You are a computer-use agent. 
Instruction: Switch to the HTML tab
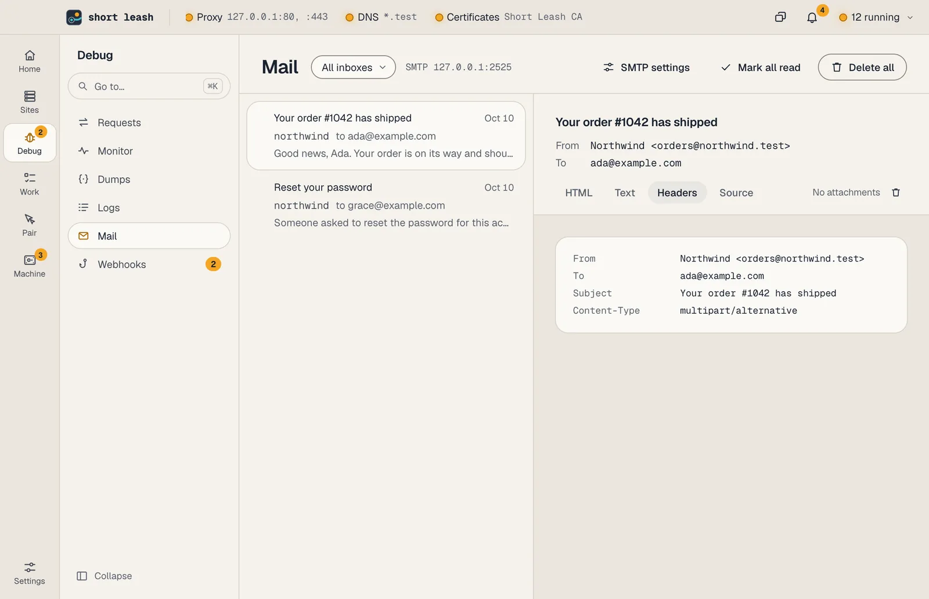pos(579,193)
